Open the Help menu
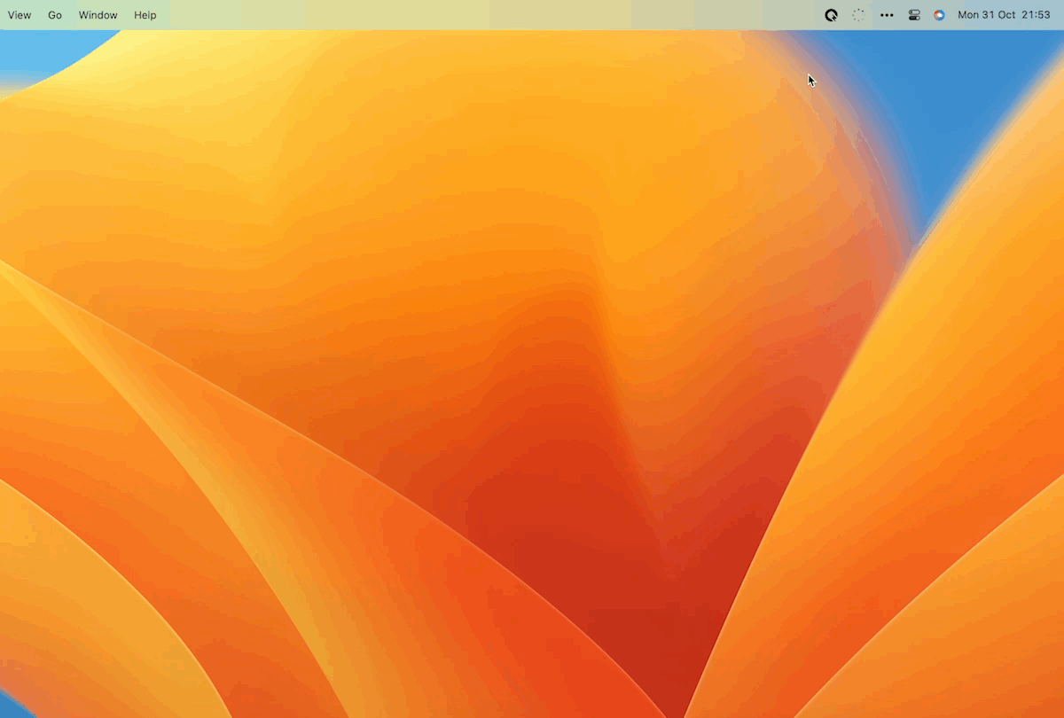 point(145,15)
